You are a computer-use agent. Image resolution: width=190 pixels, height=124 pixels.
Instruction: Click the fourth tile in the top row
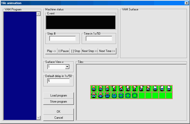pyautogui.click(x=114, y=88)
